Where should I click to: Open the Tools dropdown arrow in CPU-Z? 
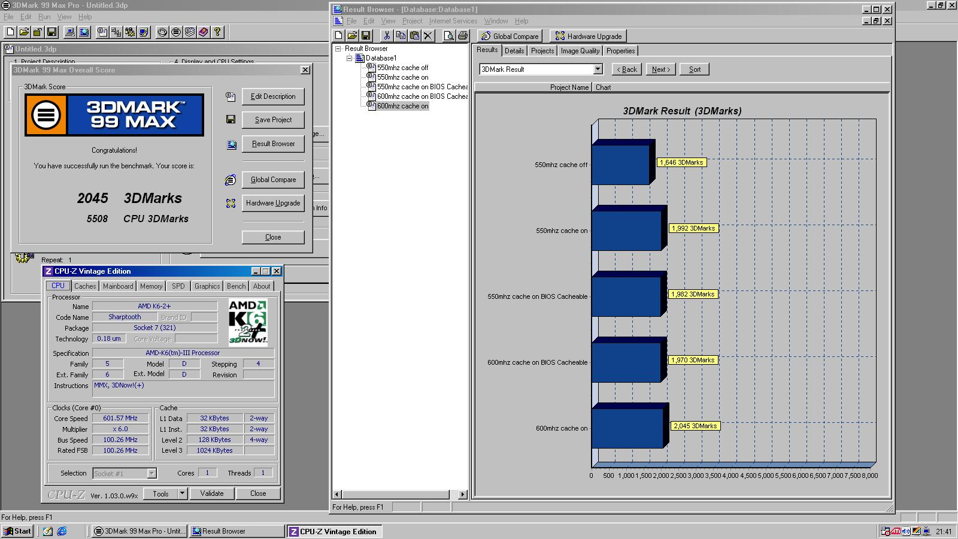tap(183, 493)
